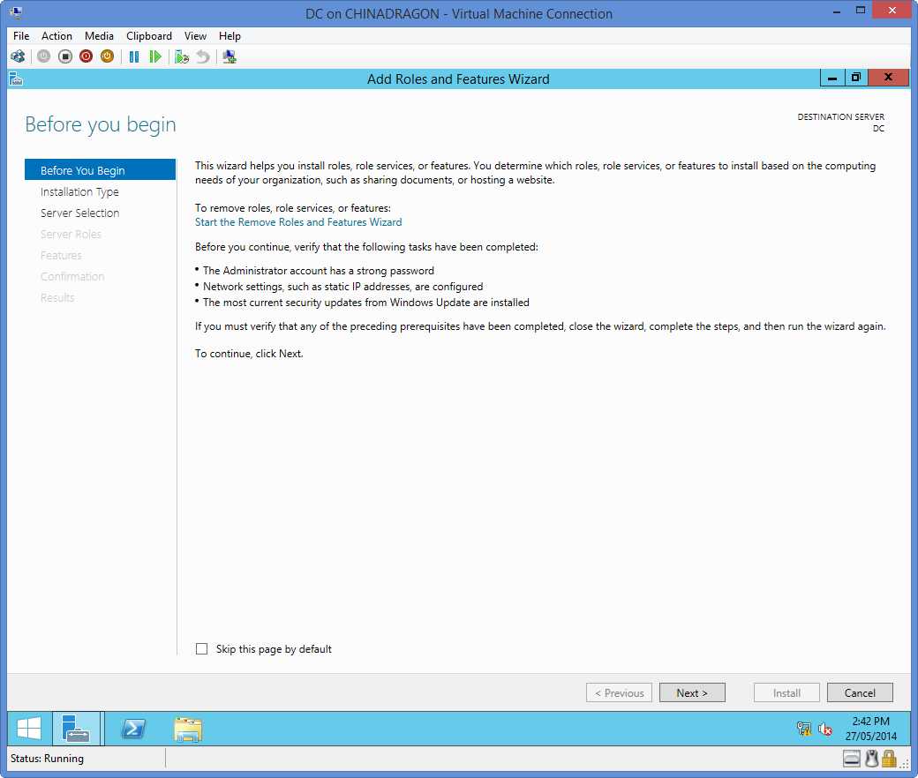
Task: Open the guest Windows Start button
Action: (29, 729)
